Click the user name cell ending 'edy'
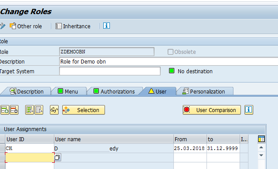The width and height of the screenshot is (278, 169). [x=114, y=148]
